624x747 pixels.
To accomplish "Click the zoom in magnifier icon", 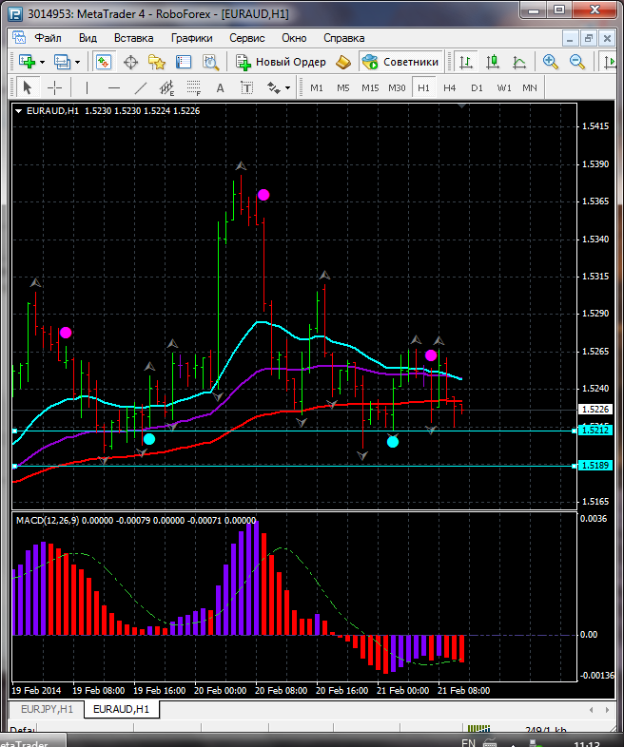I will (x=551, y=62).
